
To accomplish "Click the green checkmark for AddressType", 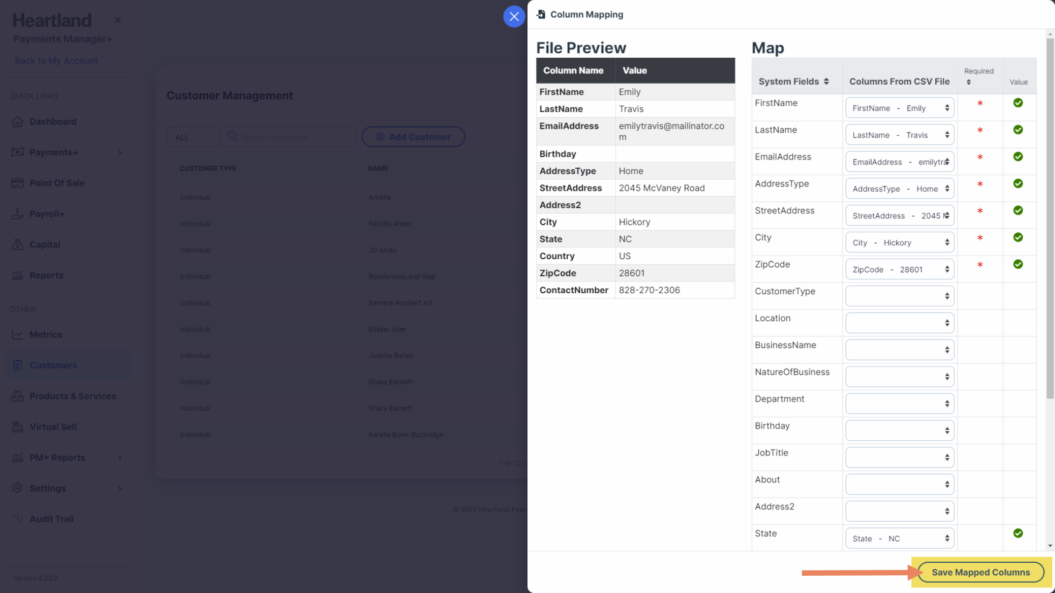I will (1018, 184).
